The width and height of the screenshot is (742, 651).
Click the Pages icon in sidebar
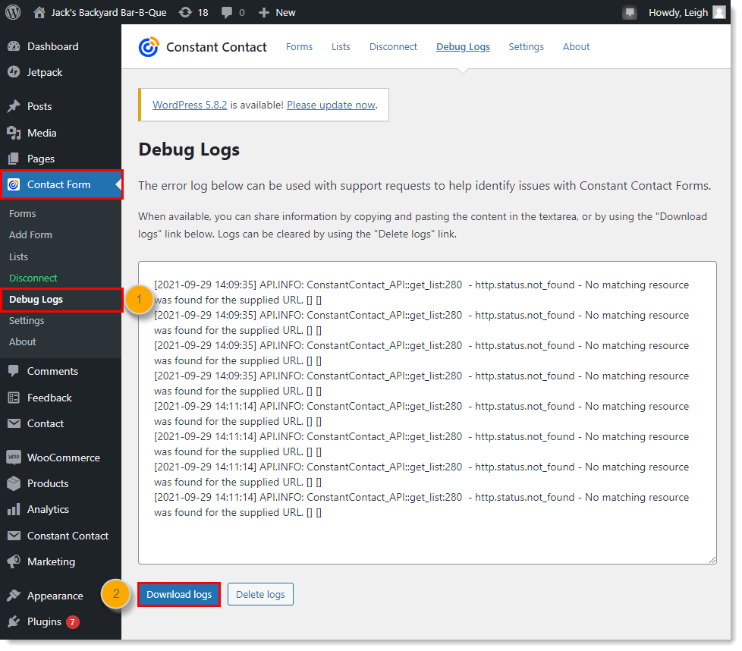[x=14, y=159]
